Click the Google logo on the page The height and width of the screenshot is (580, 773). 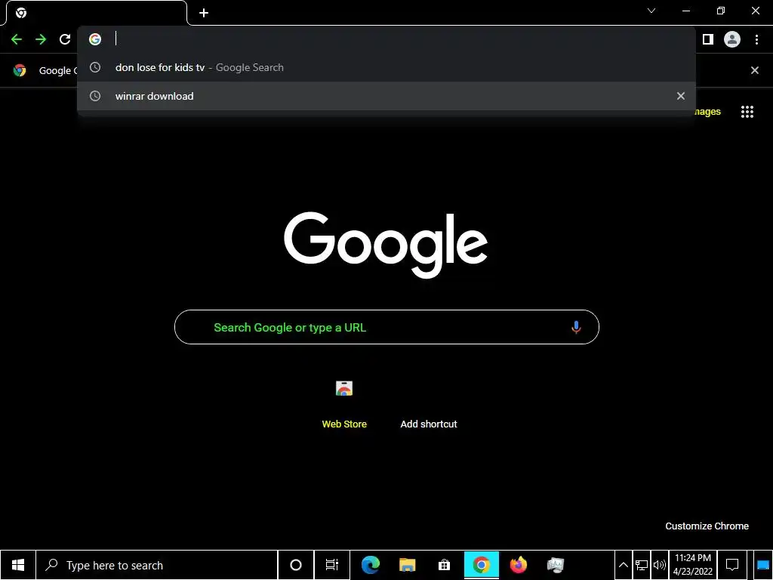[x=386, y=245]
